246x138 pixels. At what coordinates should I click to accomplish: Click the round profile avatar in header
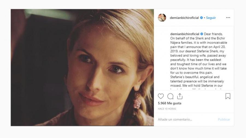click(x=162, y=18)
